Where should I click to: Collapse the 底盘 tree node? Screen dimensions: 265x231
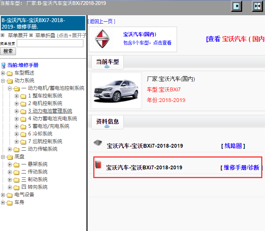pyautogui.click(x=3, y=157)
